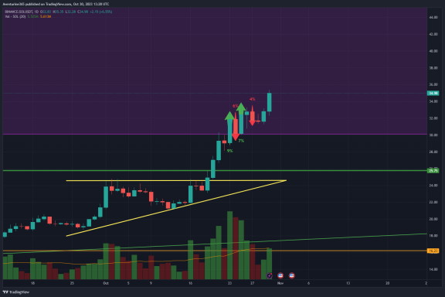Image resolution: width=445 pixels, height=297 pixels.
Task: Open the second US flag economic event icon
Action: coord(291,275)
